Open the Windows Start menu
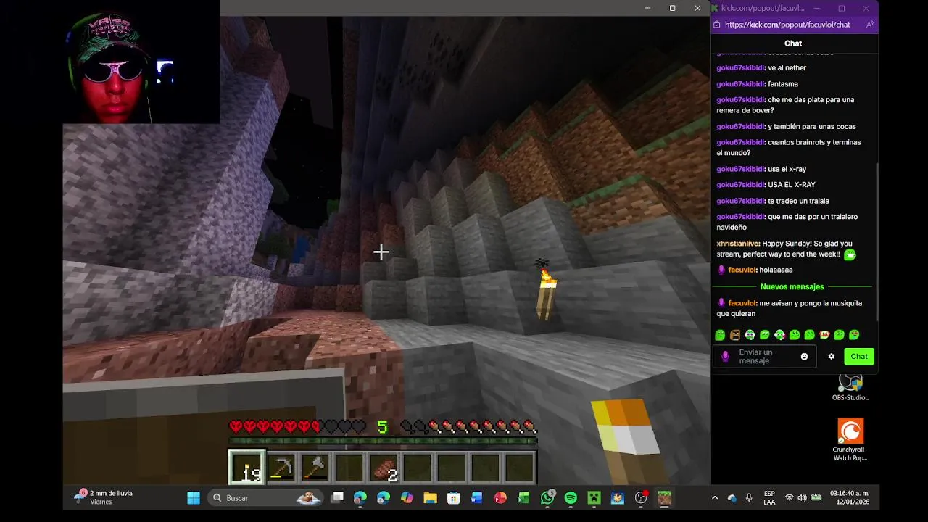This screenshot has width=928, height=522. coord(194,498)
